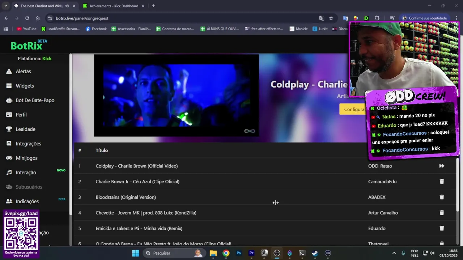Reload the browser page
The image size is (463, 260).
[27, 18]
